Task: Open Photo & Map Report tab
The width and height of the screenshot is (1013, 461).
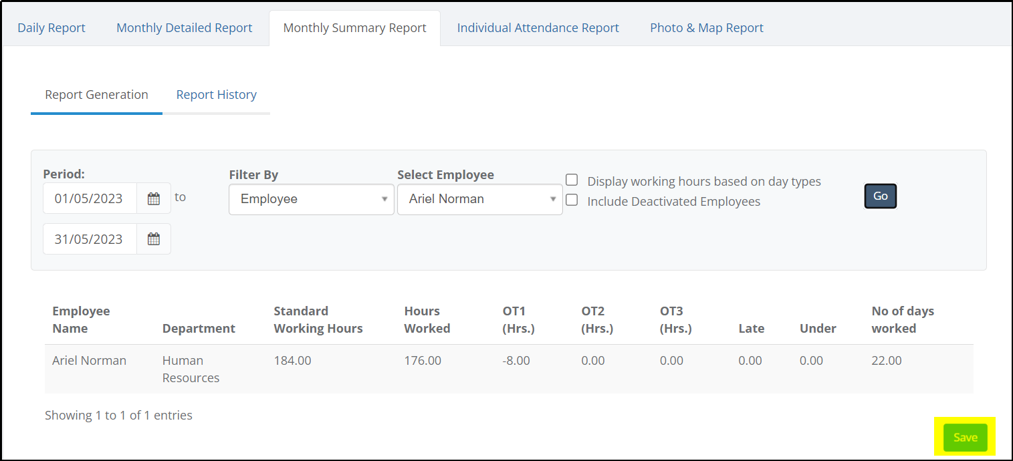Action: tap(707, 28)
